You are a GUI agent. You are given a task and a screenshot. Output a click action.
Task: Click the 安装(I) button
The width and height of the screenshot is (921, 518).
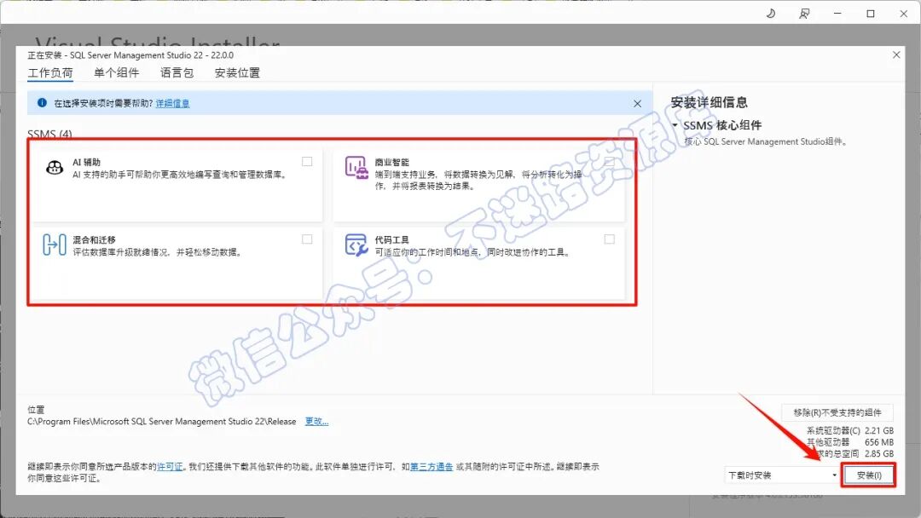869,475
